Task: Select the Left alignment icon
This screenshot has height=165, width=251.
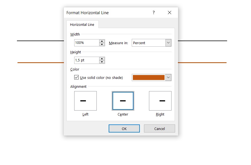Action: click(x=85, y=101)
